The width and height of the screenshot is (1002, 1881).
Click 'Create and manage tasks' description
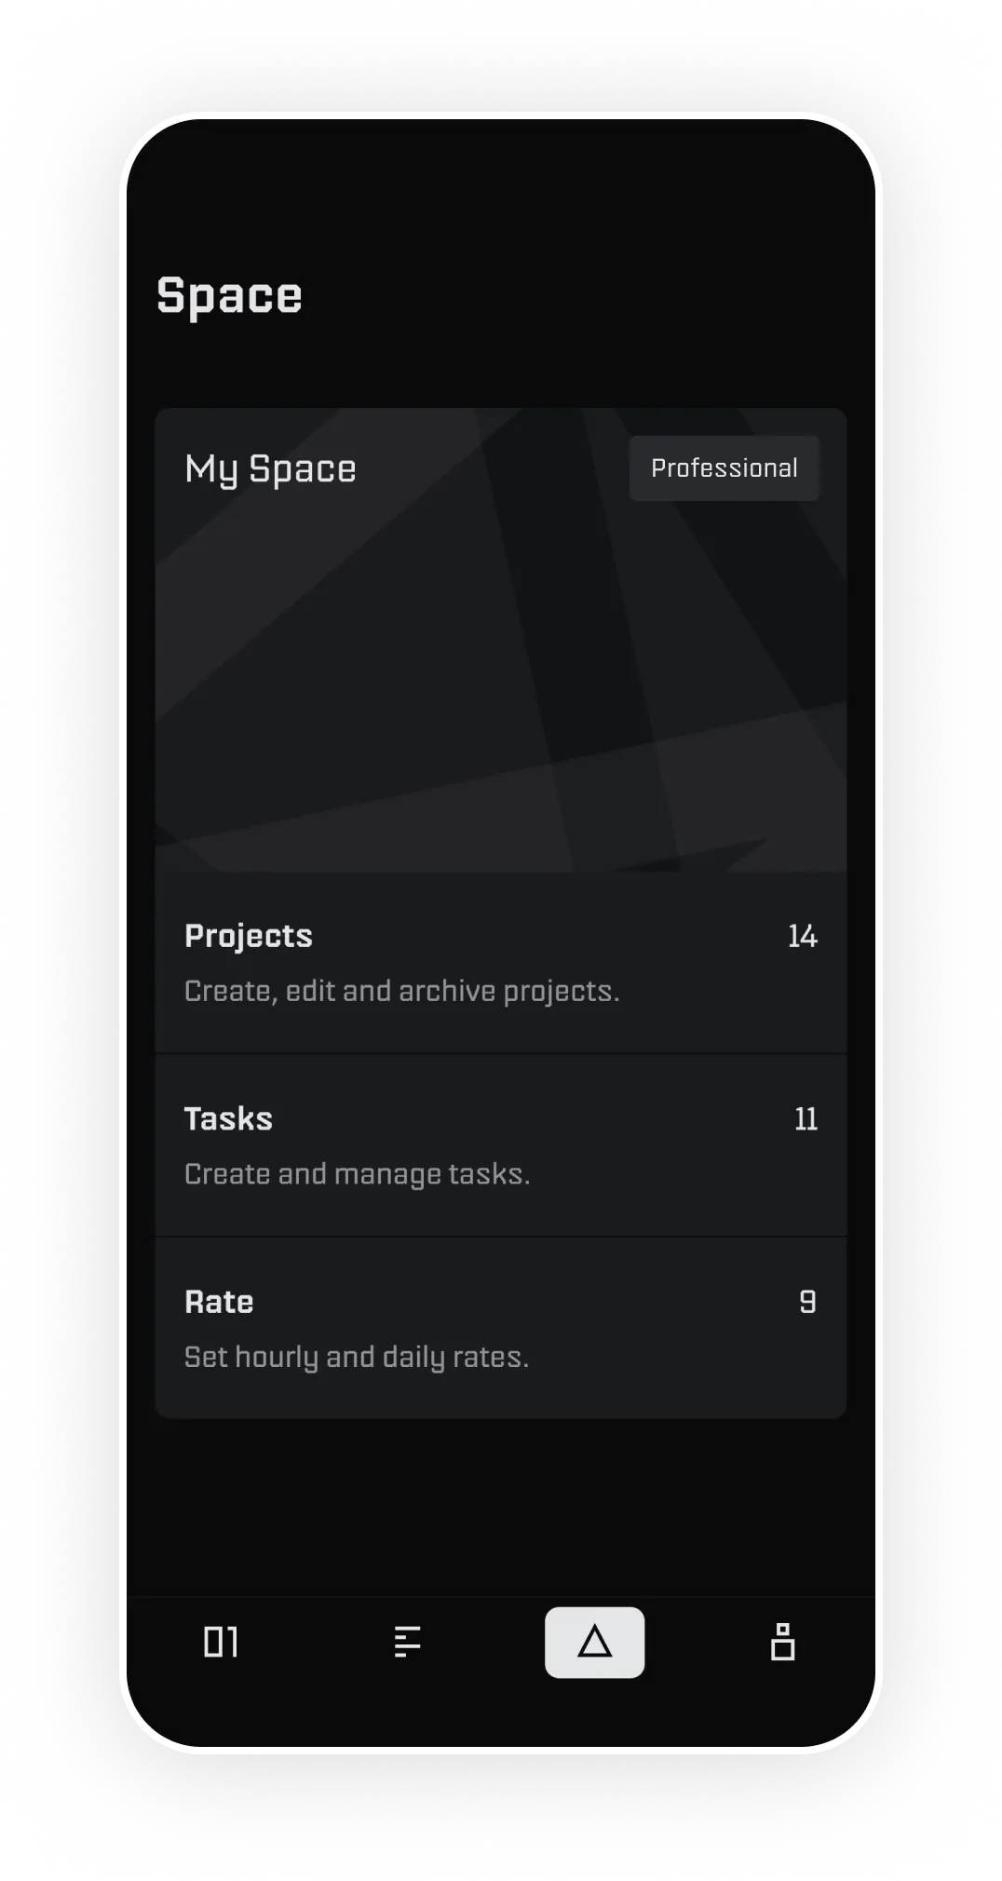pos(358,1175)
